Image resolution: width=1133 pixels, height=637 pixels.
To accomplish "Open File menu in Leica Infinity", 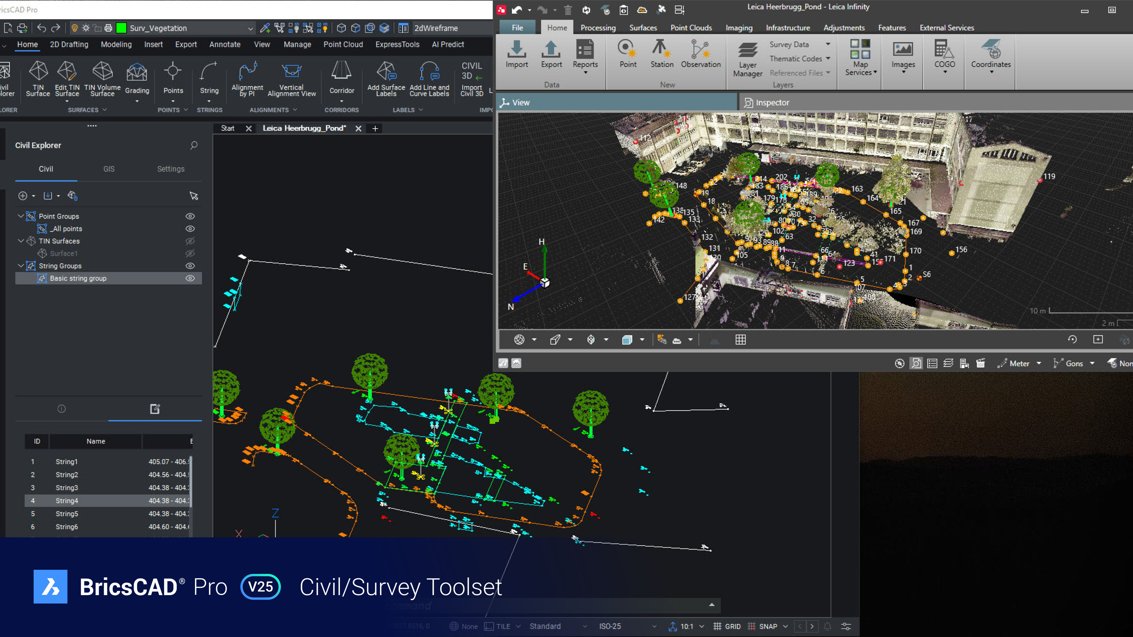I will (517, 28).
